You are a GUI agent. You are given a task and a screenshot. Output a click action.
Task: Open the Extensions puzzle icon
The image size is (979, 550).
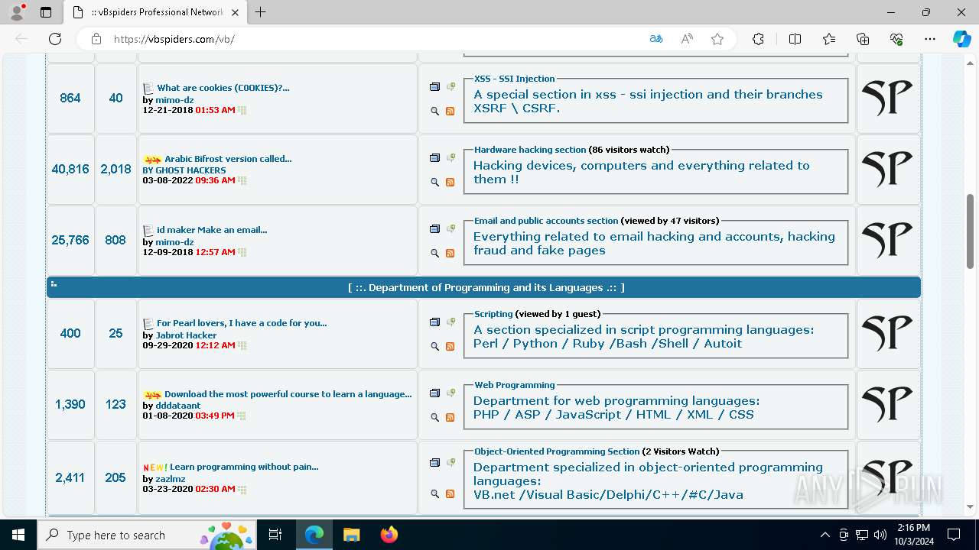point(758,39)
